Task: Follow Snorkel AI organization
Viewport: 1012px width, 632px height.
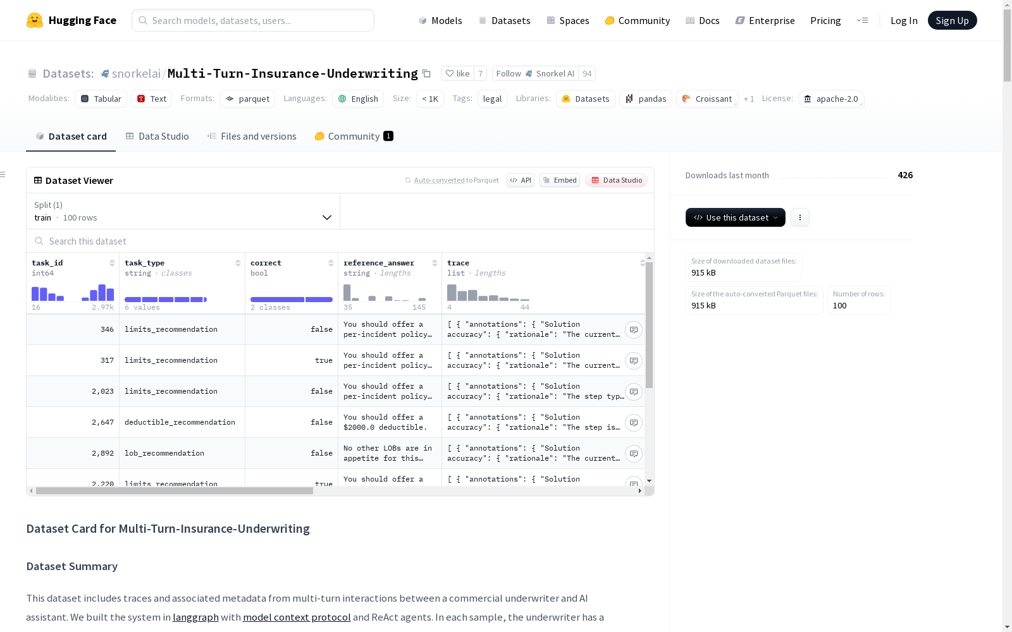Action: (535, 74)
